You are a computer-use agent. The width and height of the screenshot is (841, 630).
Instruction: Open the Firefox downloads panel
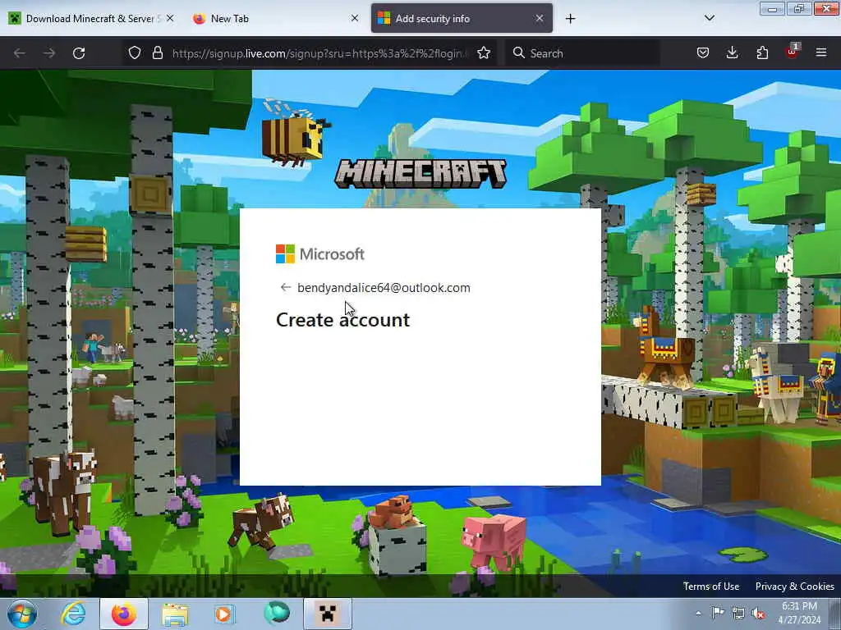732,53
